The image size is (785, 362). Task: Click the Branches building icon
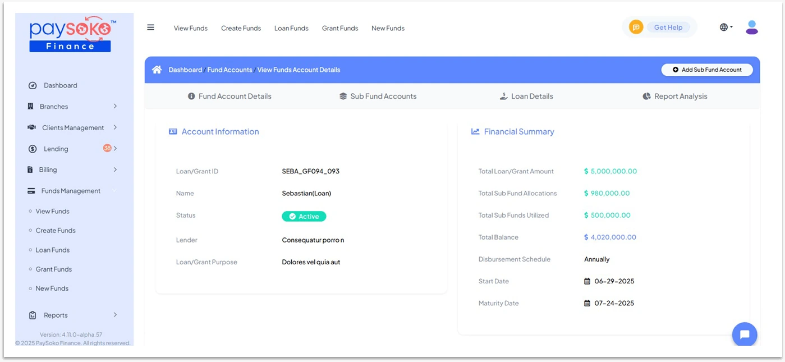point(30,106)
